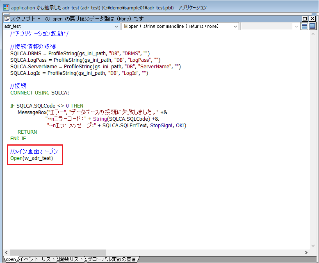Click the script pane icon beside スクリプト
319x263 pixels.
7,19
